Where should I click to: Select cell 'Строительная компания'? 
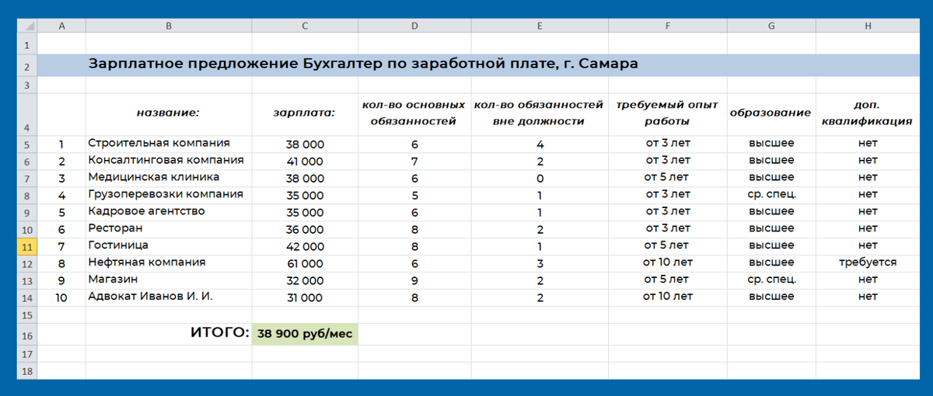pyautogui.click(x=169, y=144)
